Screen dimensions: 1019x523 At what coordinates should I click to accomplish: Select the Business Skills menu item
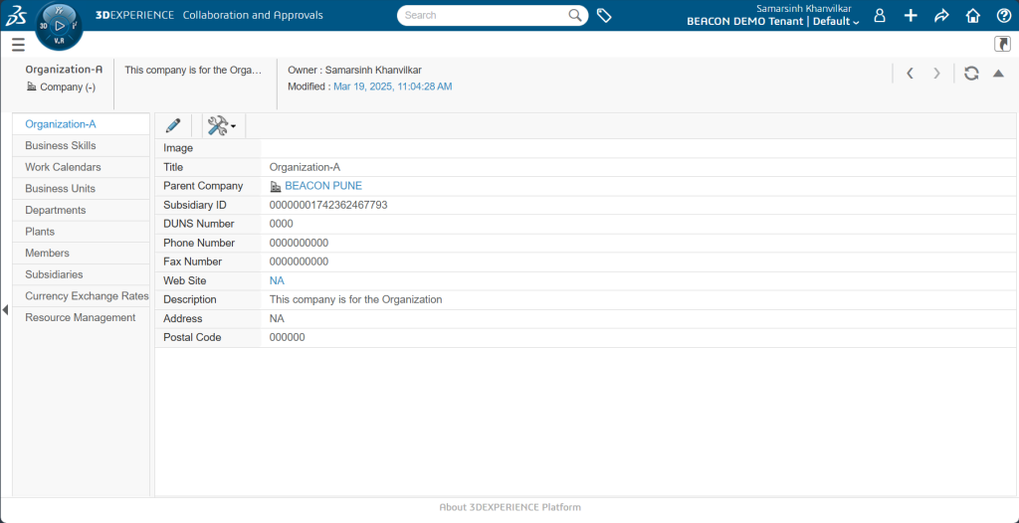pyautogui.click(x=61, y=146)
